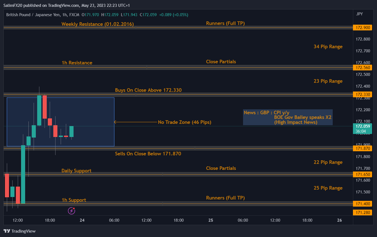The image size is (377, 237).
Task: Click the purple lightning economic event icon
Action: click(x=71, y=210)
